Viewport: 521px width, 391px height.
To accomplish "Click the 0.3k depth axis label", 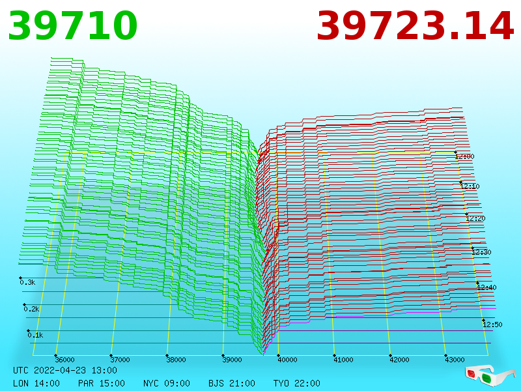I will (27, 282).
